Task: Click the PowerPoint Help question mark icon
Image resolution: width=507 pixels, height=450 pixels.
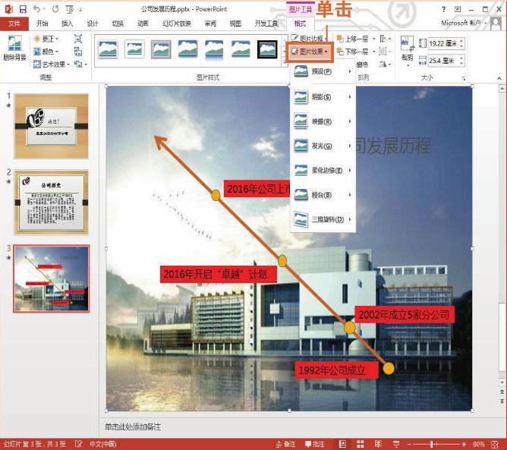Action: pos(443,9)
